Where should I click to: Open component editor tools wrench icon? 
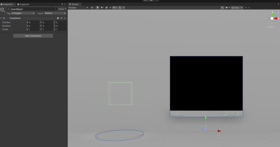coord(222,8)
